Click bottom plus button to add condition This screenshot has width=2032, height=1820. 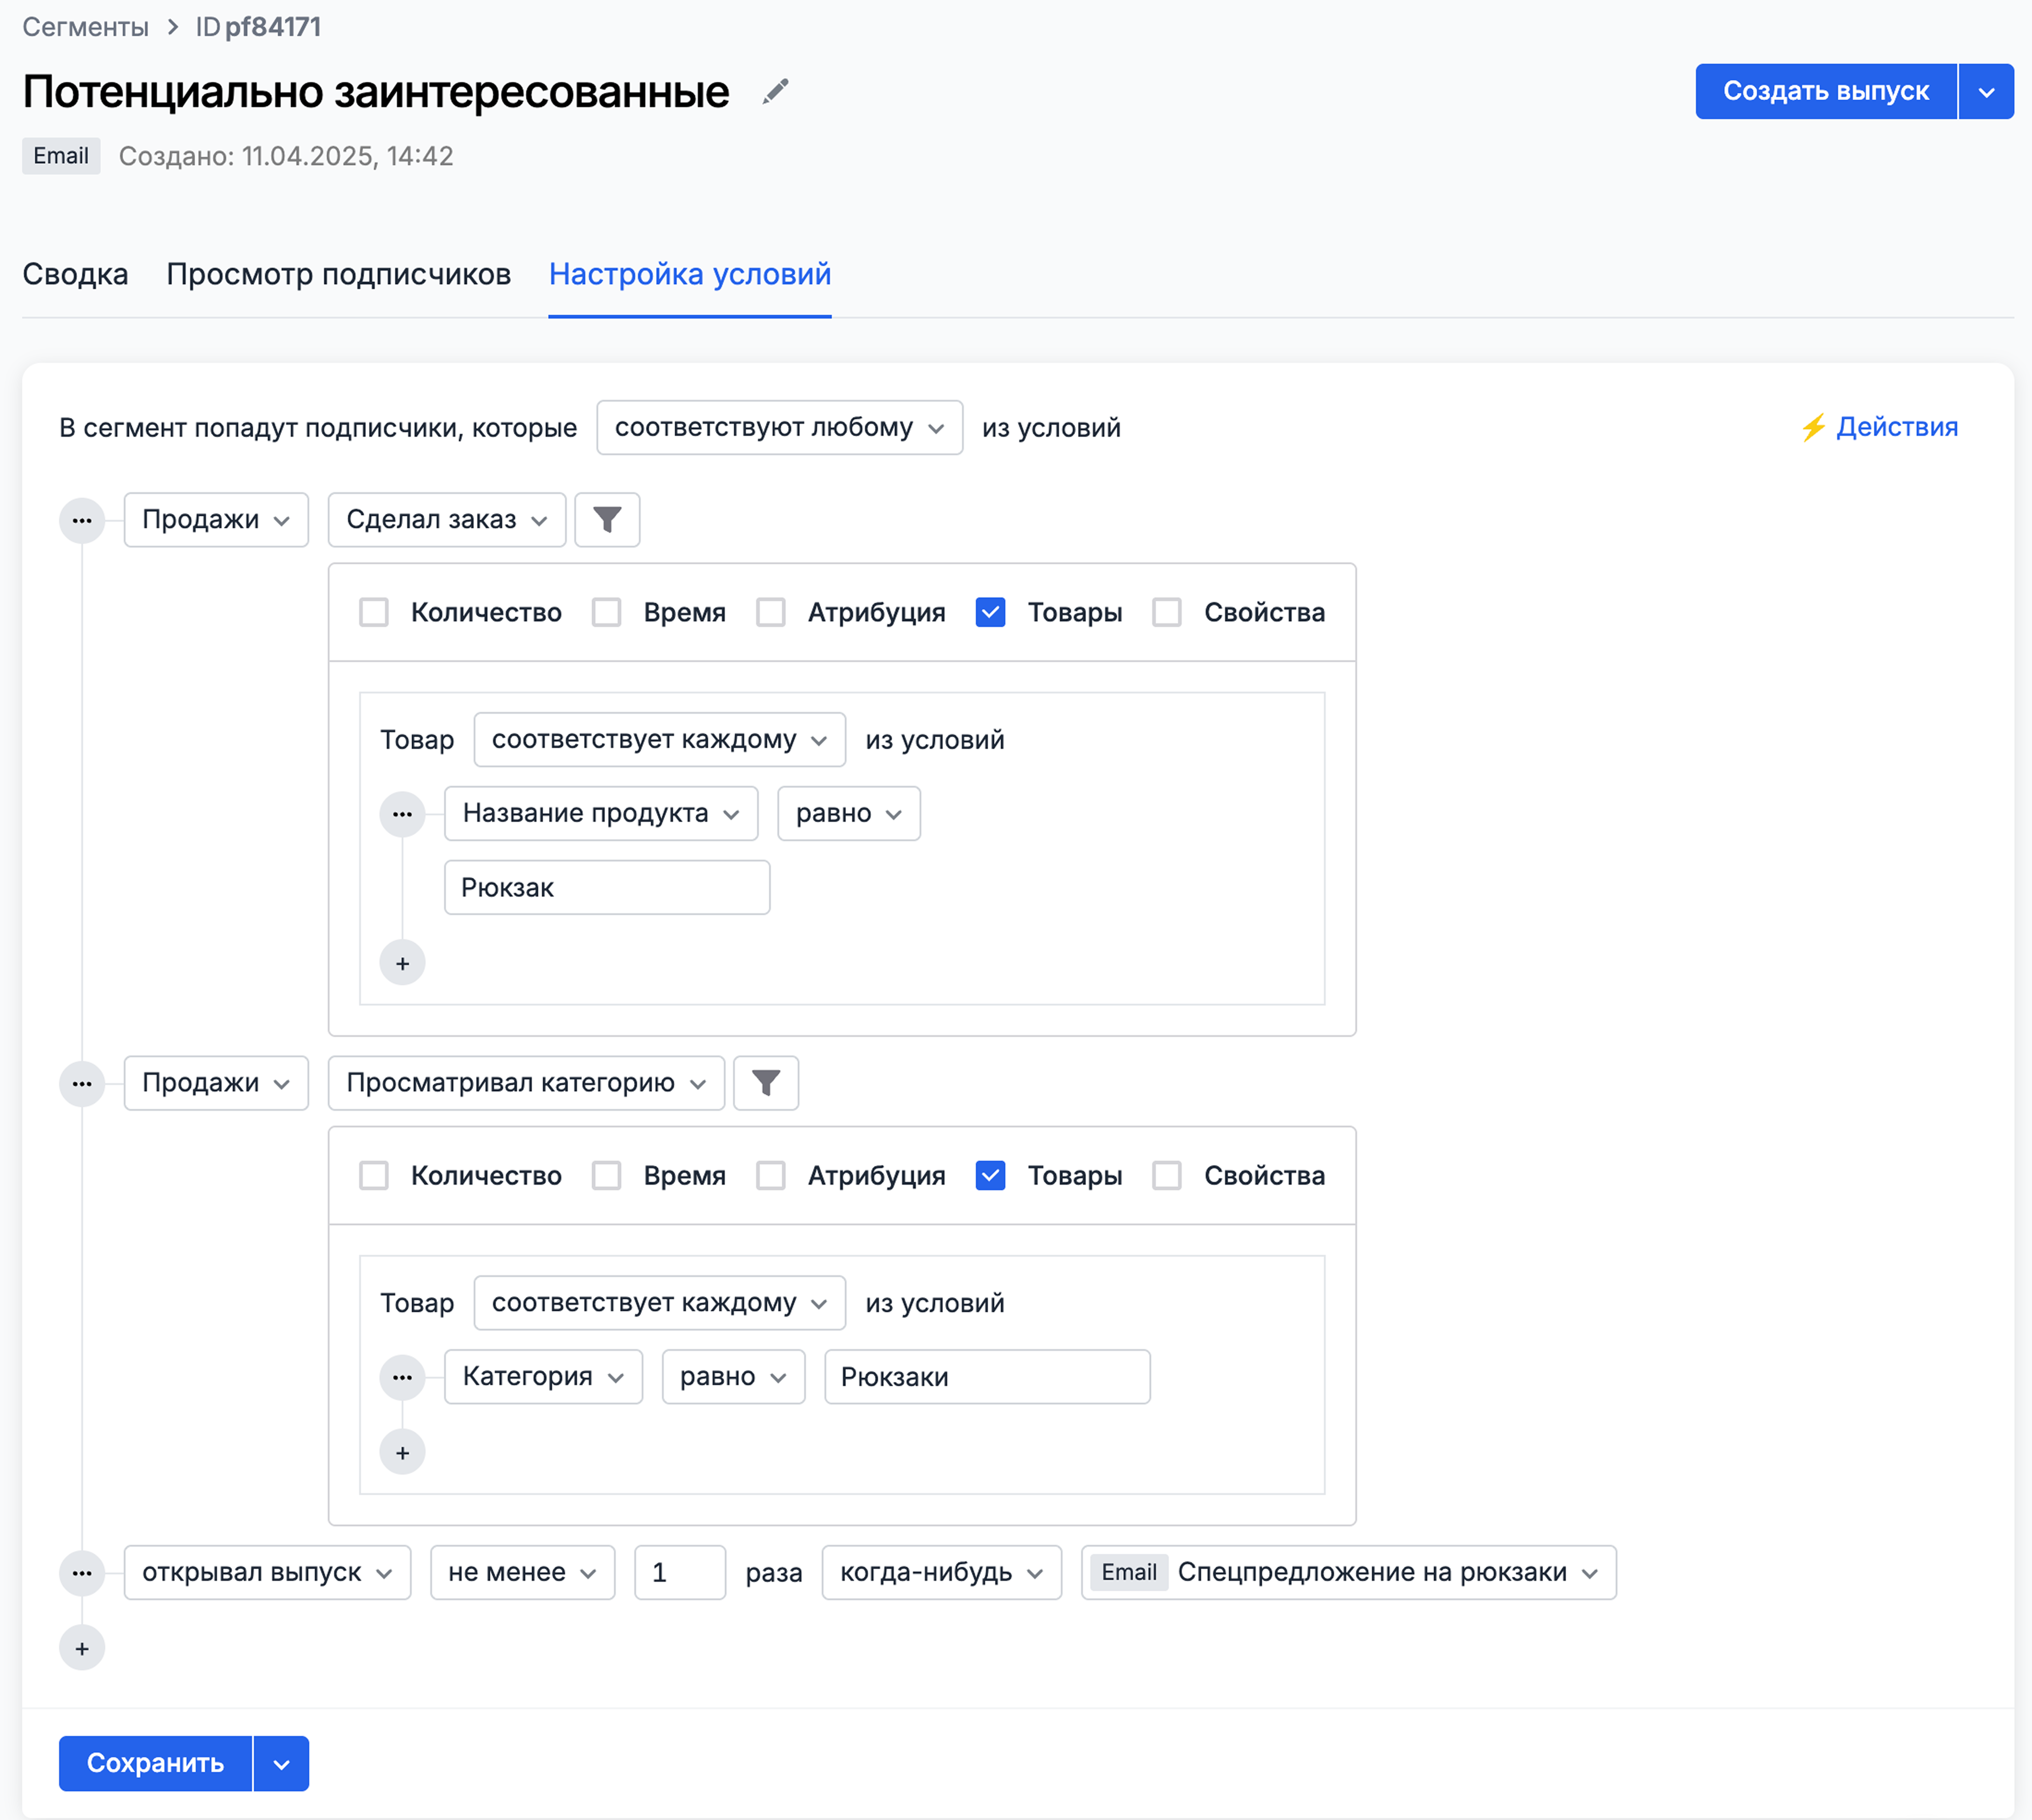click(x=82, y=1648)
